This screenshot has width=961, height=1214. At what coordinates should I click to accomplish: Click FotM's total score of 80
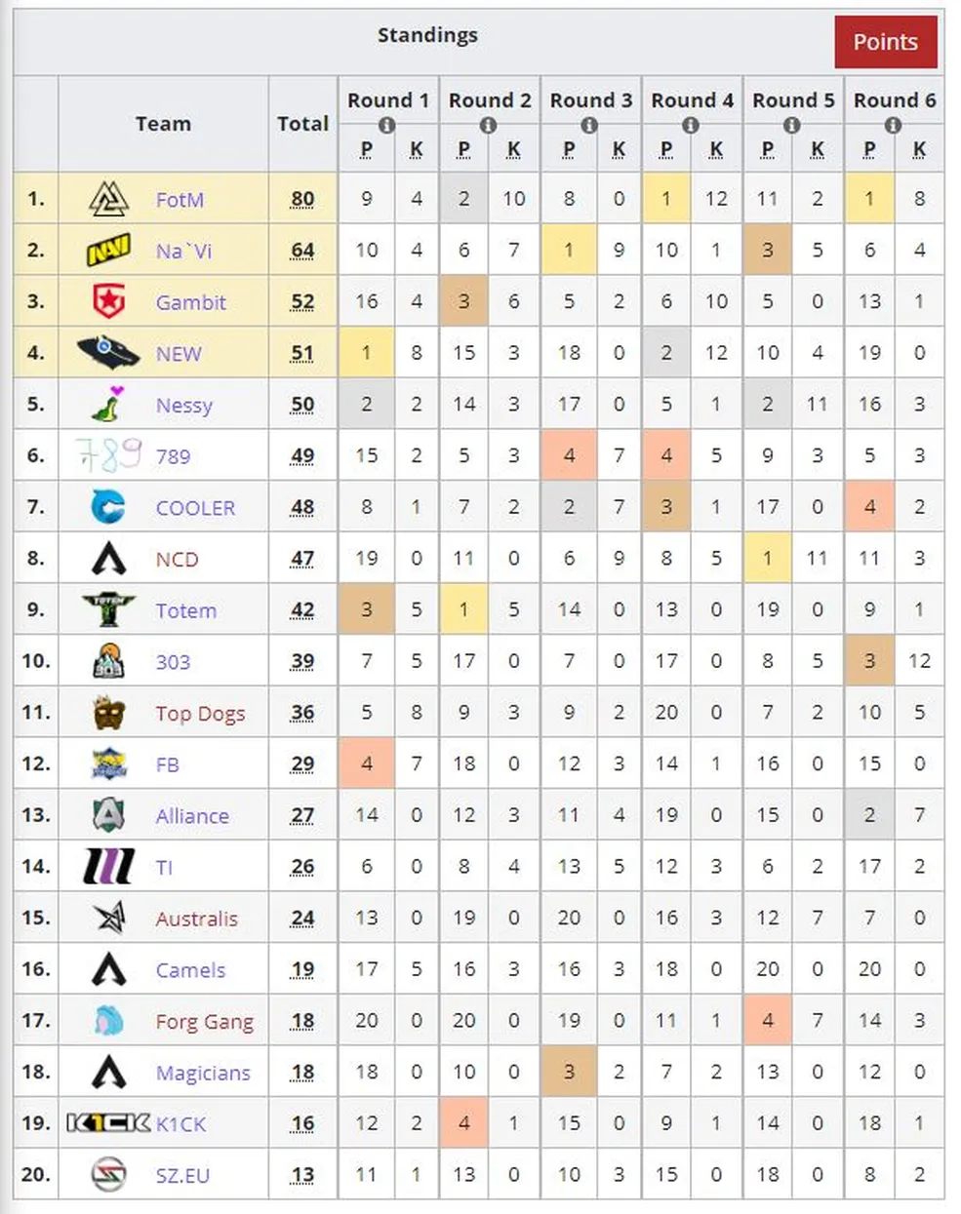click(302, 199)
